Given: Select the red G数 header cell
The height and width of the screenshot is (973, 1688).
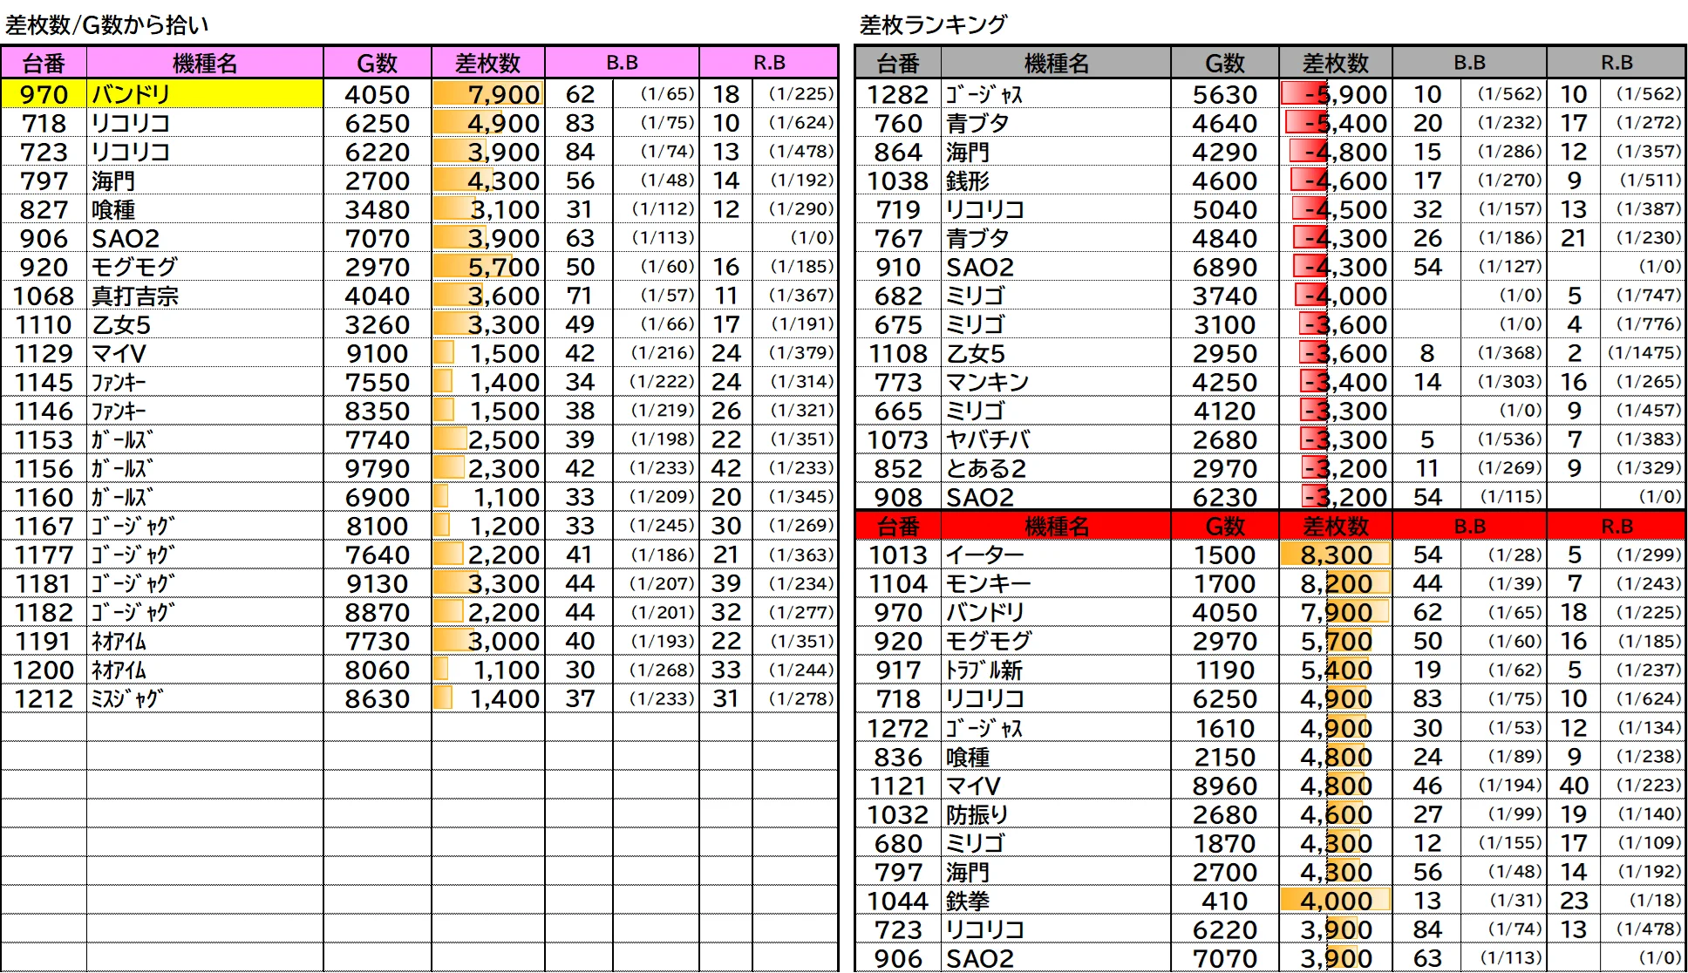Looking at the screenshot, I should click(x=1224, y=526).
